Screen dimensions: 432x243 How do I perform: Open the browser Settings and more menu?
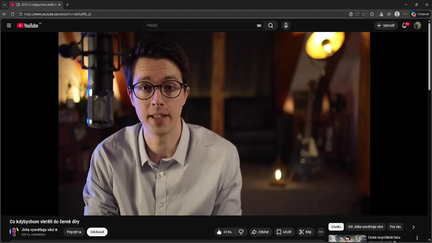(x=405, y=14)
